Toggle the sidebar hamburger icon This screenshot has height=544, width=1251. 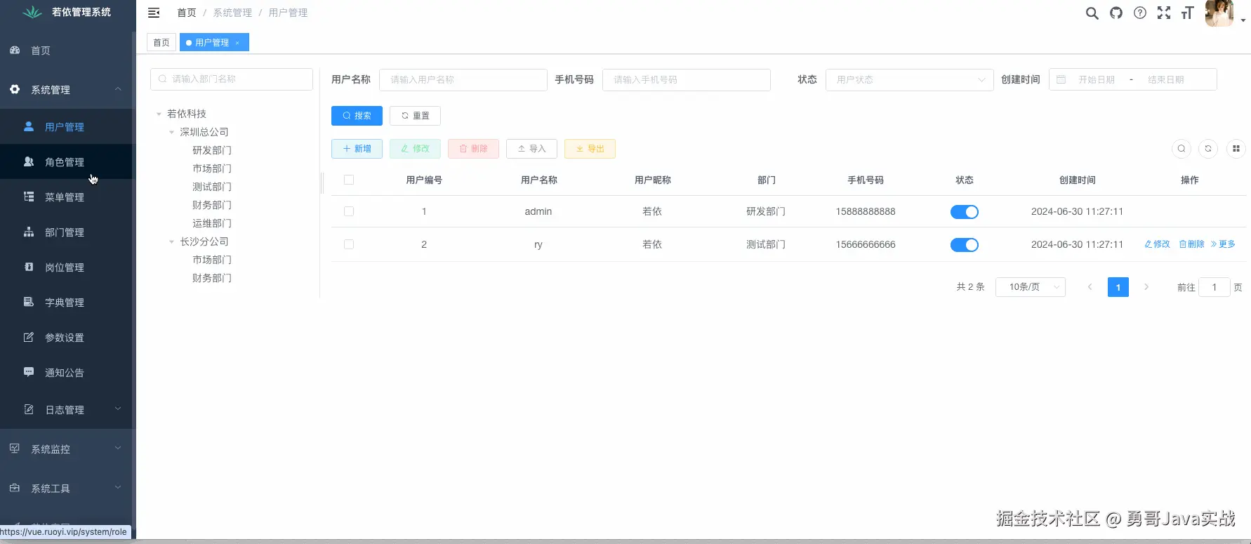coord(154,13)
